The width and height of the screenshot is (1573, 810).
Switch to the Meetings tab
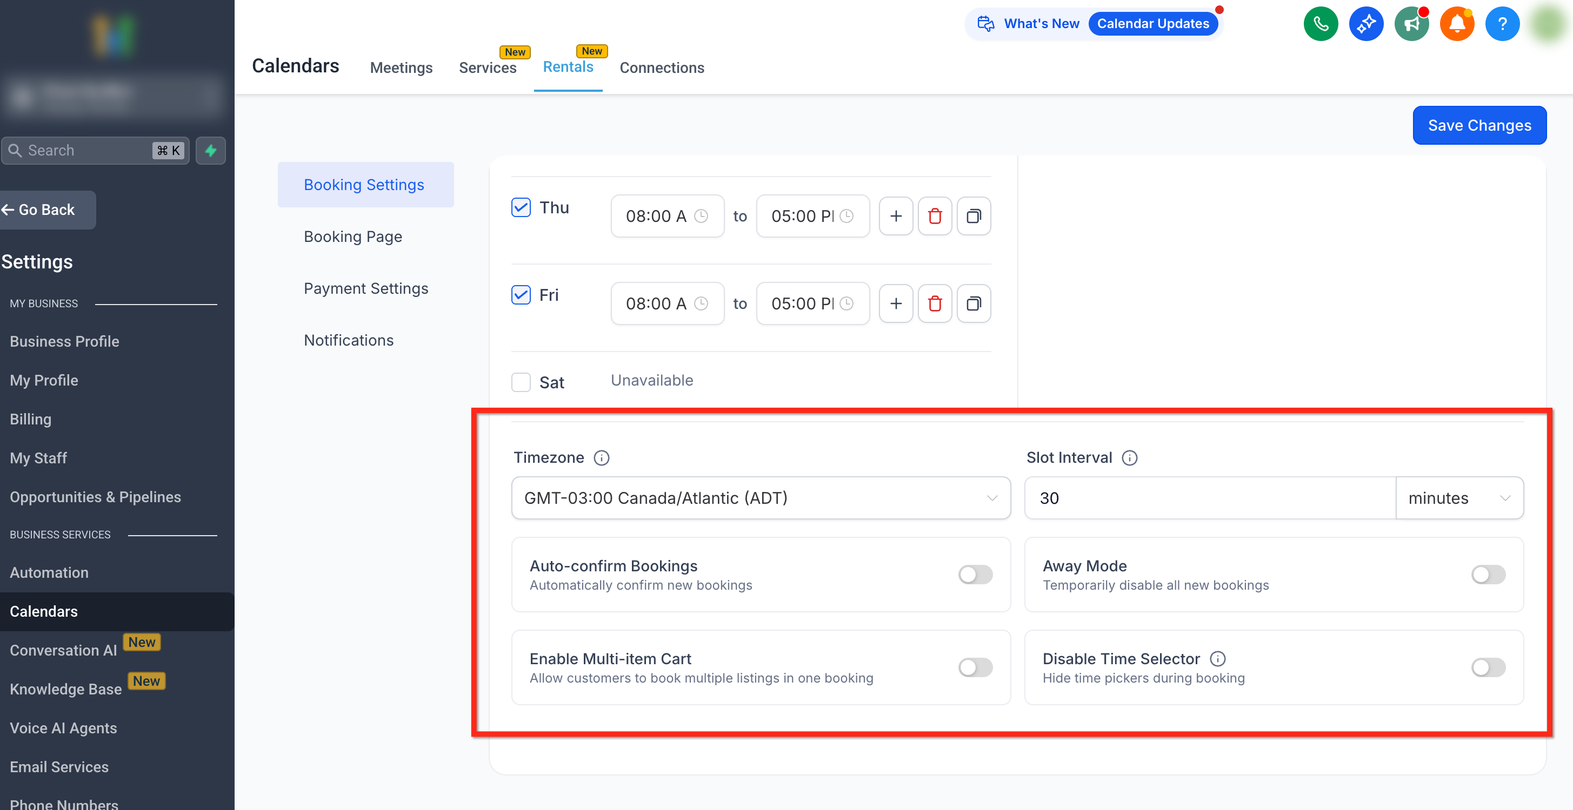401,67
